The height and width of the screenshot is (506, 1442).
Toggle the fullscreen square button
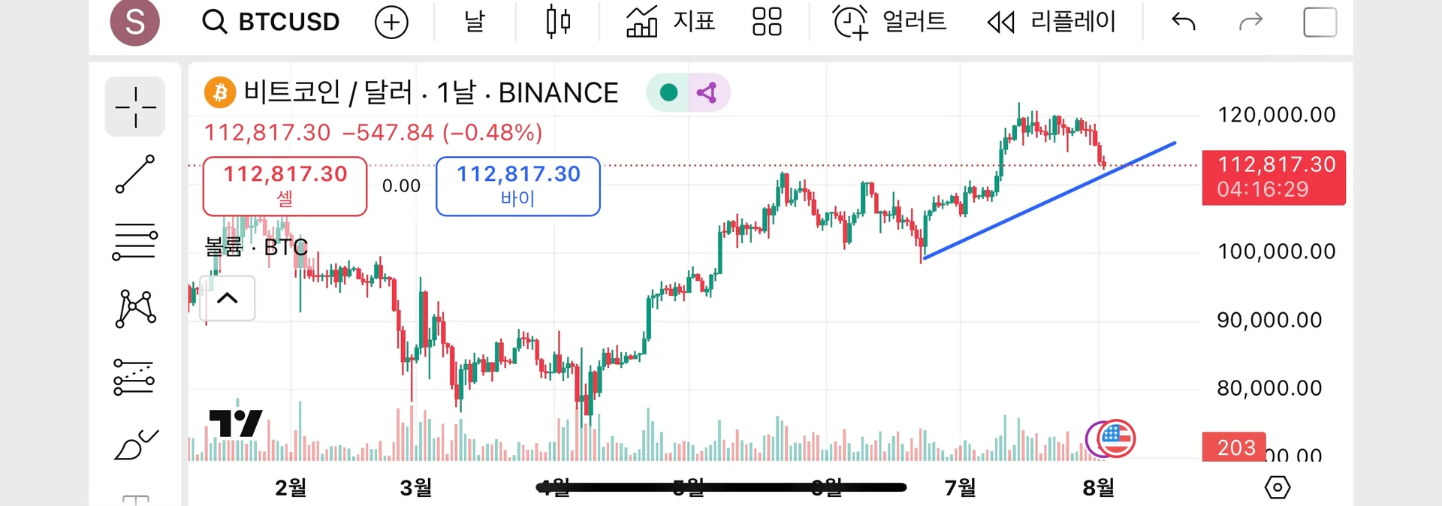(1320, 22)
